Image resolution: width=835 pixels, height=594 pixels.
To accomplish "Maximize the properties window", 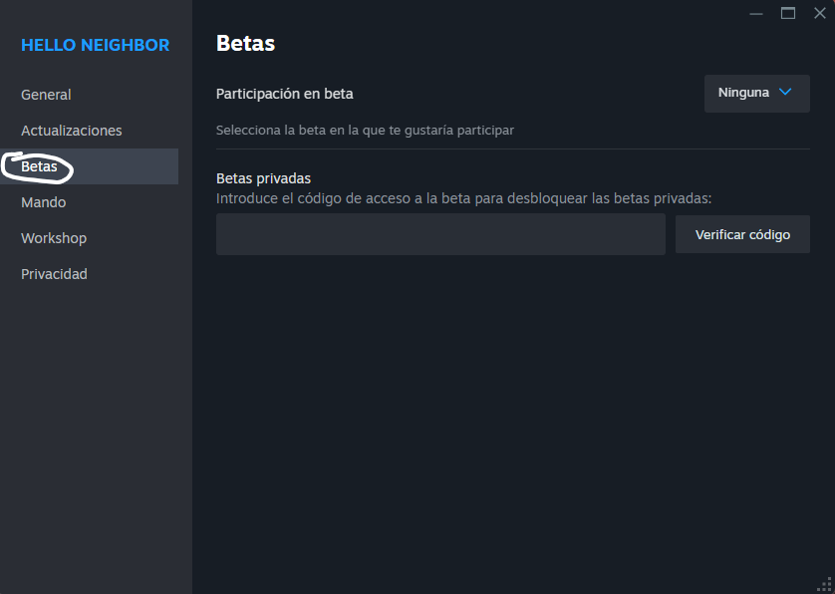I will click(x=788, y=13).
